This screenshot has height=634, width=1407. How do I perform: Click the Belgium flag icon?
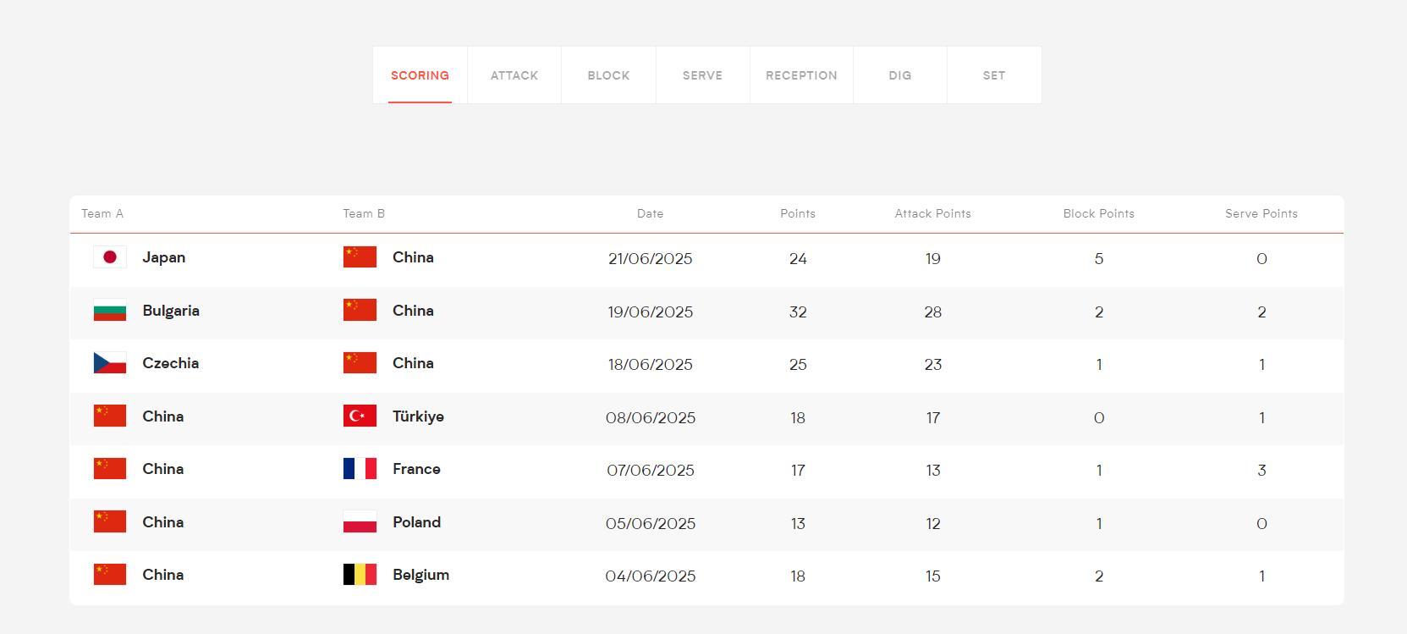360,575
